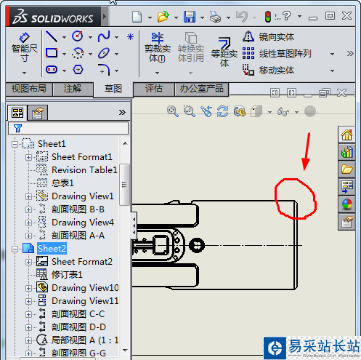Image resolution: width=361 pixels, height=360 pixels.
Task: Click the Save floppy disk icon
Action: click(x=190, y=17)
